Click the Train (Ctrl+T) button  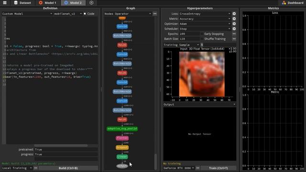pos(219,168)
